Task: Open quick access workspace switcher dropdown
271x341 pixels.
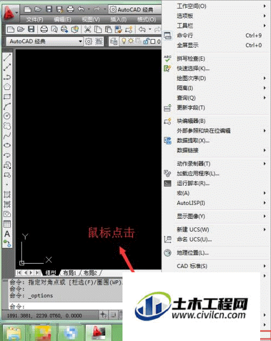Action: [135, 10]
